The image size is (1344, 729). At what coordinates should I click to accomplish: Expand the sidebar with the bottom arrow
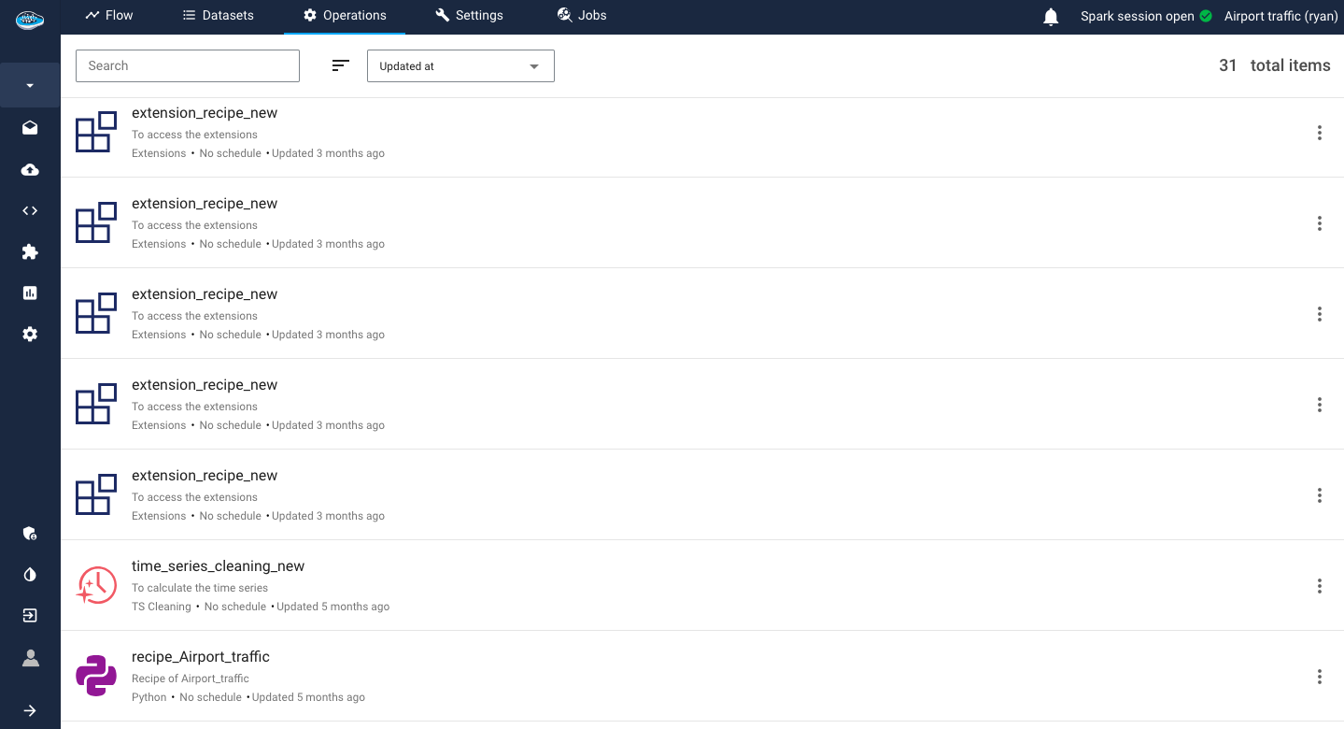(x=30, y=710)
